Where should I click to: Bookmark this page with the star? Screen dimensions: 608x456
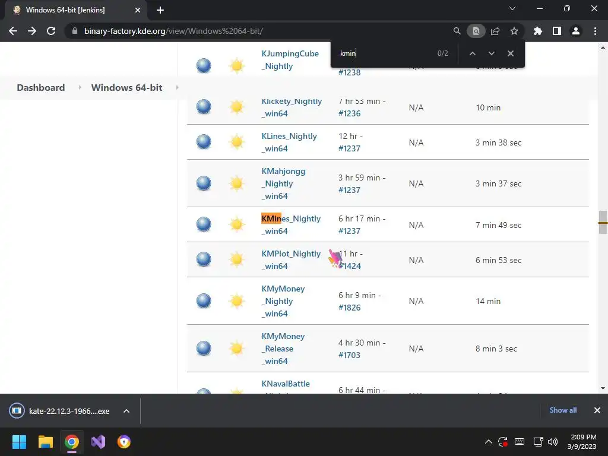coord(514,31)
